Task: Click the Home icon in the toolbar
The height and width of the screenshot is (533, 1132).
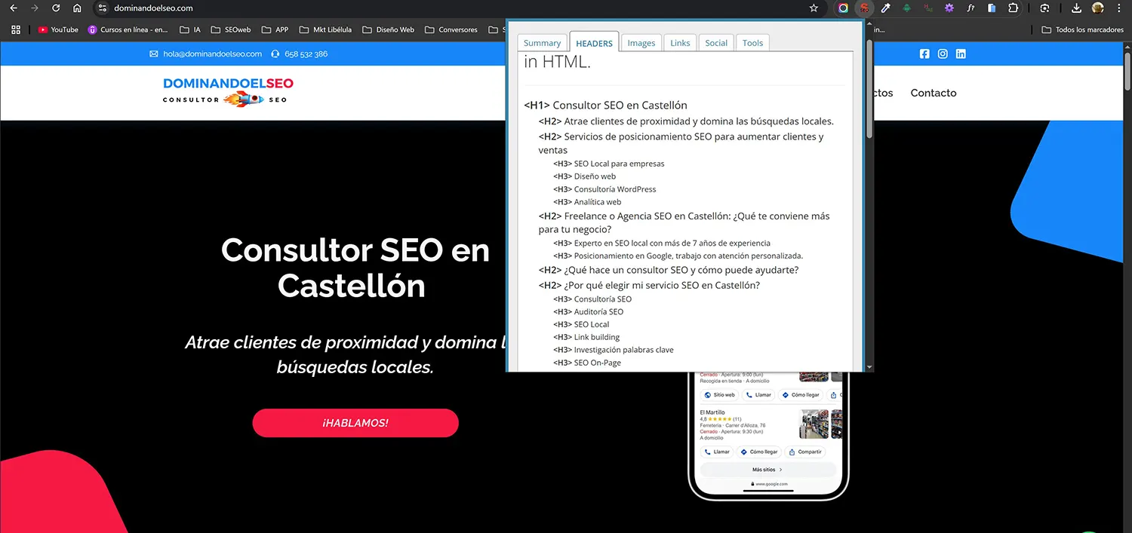Action: (77, 8)
